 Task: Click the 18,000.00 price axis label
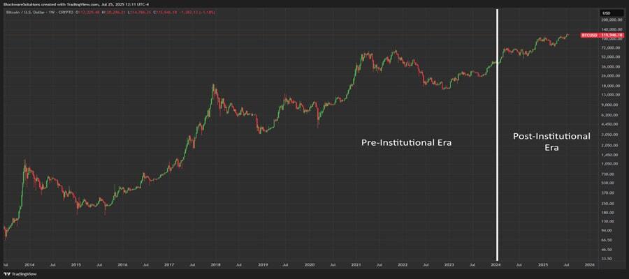coord(612,86)
